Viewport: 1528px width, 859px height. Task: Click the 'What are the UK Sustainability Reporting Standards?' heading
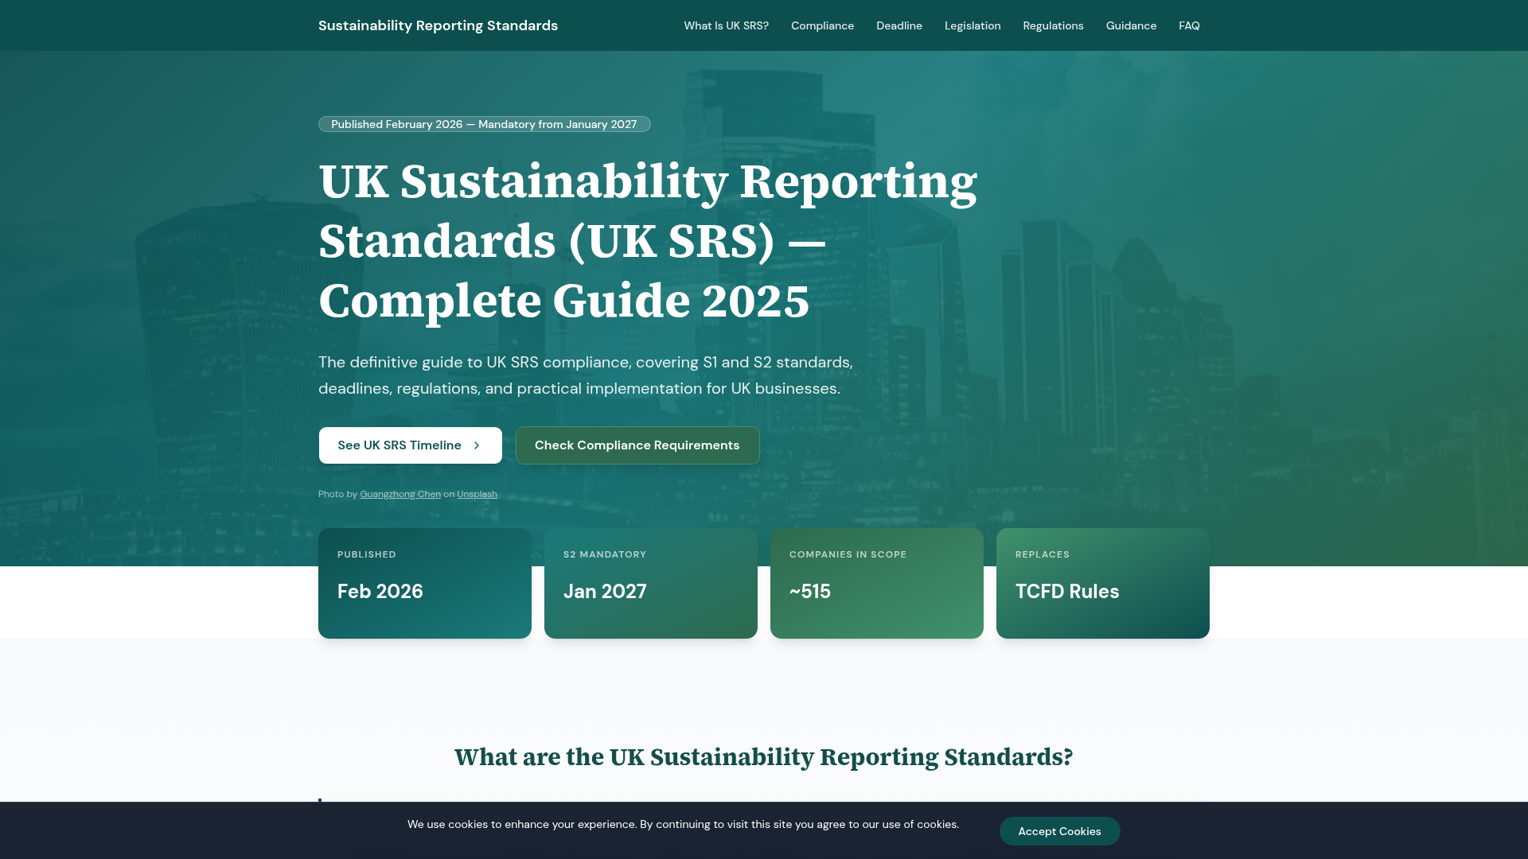[764, 757]
